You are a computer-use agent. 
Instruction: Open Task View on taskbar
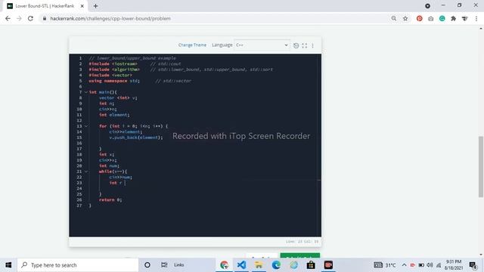[164, 265]
